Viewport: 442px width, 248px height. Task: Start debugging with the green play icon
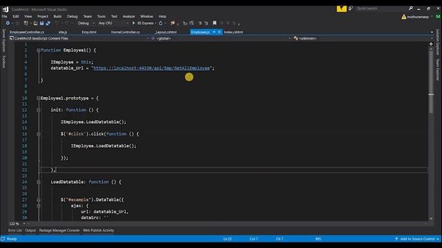[x=133, y=23]
